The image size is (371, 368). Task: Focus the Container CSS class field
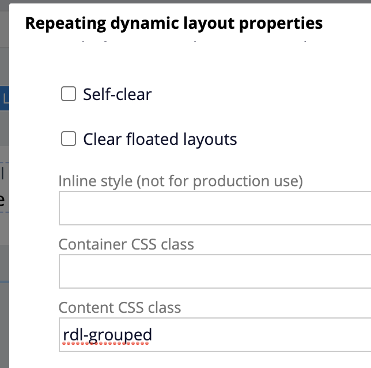[215, 271]
